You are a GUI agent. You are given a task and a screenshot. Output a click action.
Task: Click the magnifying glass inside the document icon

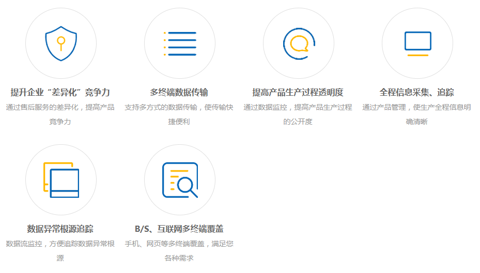pos(187,186)
